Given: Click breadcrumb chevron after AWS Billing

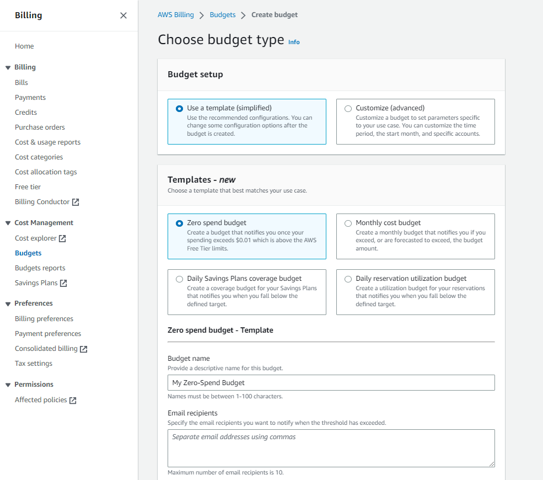Looking at the screenshot, I should point(202,15).
